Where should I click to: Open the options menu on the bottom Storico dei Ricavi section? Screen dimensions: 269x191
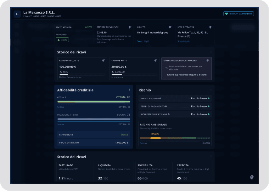coord(211,156)
